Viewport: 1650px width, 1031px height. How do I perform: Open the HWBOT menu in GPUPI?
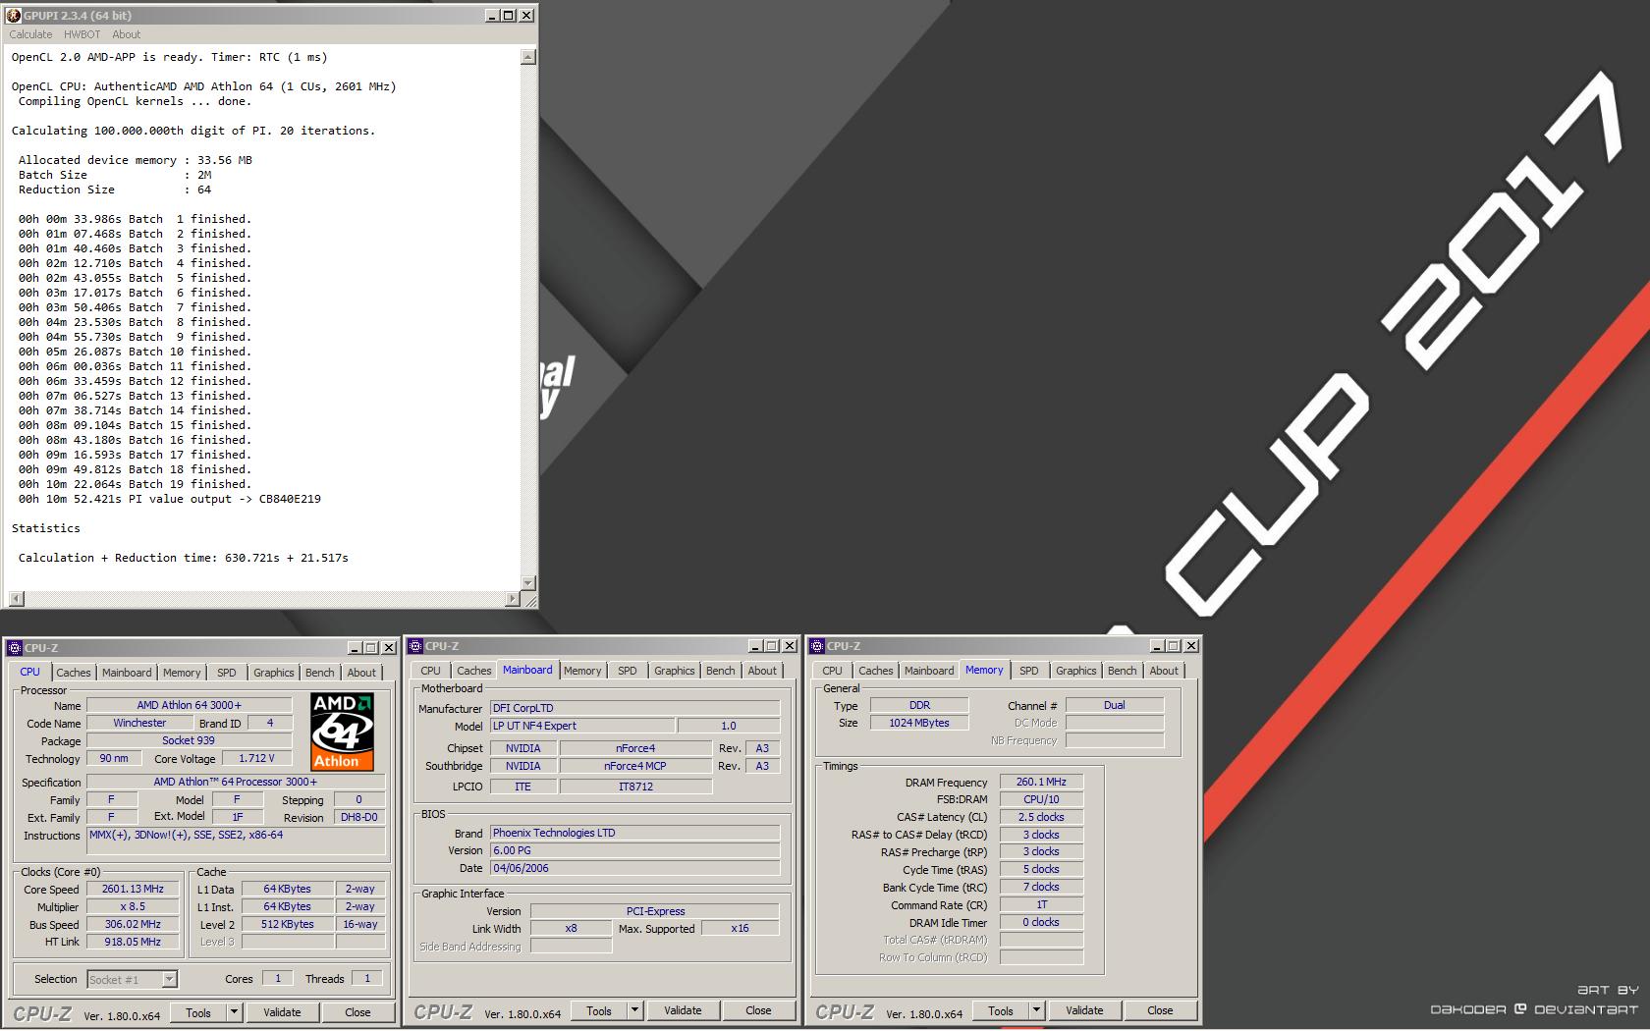click(x=82, y=34)
